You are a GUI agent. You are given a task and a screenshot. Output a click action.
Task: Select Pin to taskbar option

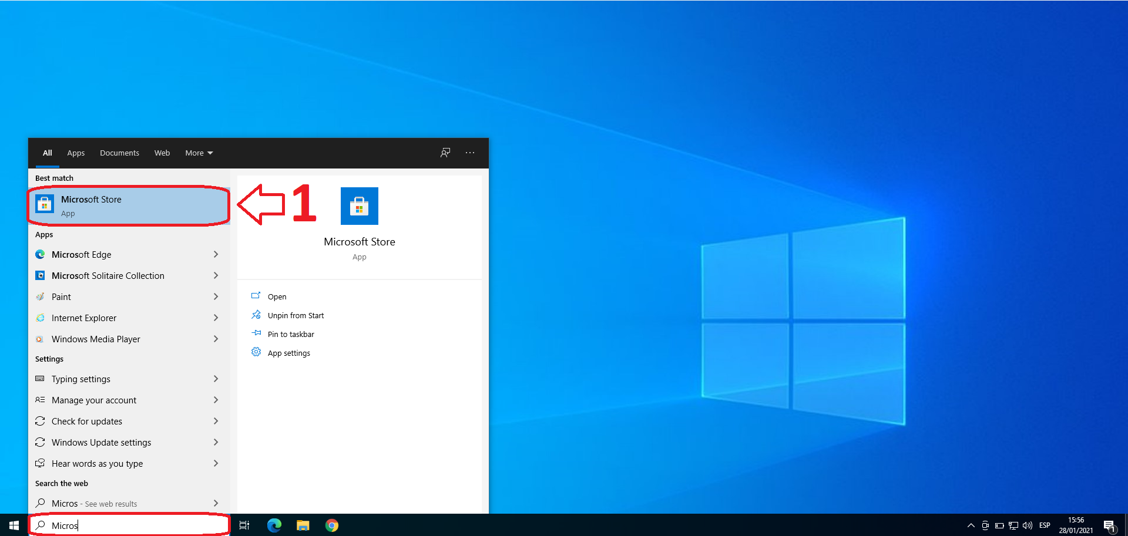[x=291, y=334]
